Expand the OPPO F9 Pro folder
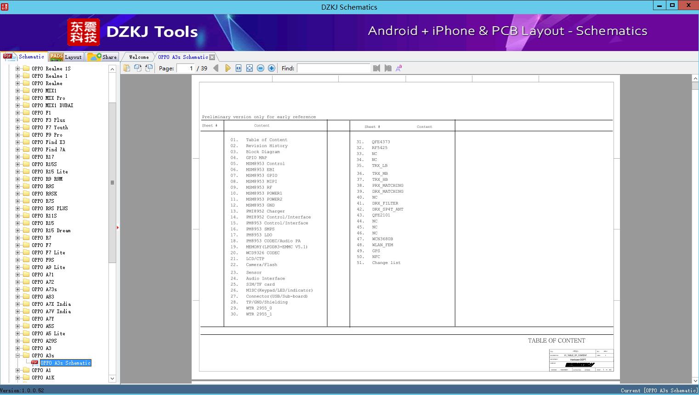The height and width of the screenshot is (395, 699). [17, 135]
